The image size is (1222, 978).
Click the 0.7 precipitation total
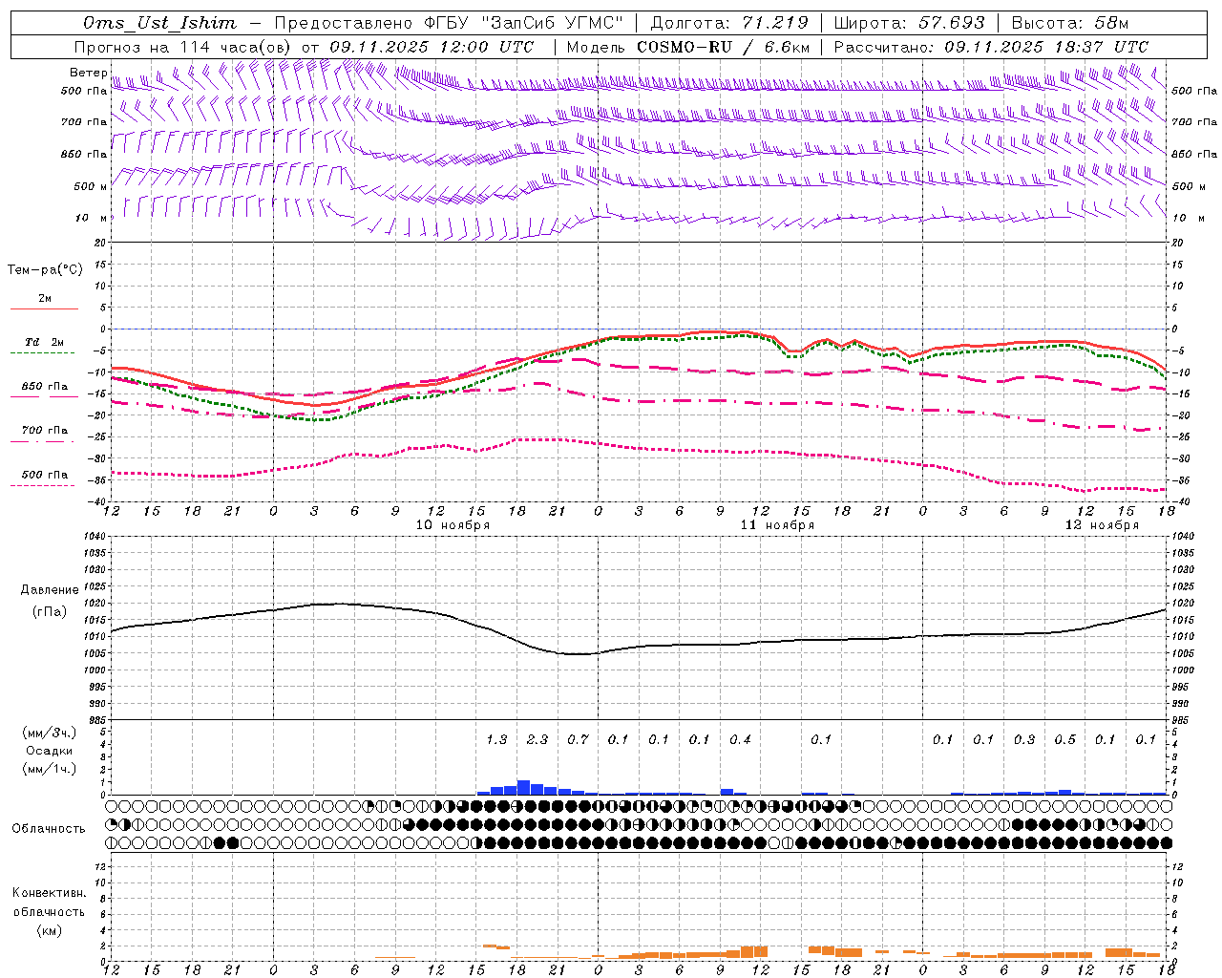578,739
